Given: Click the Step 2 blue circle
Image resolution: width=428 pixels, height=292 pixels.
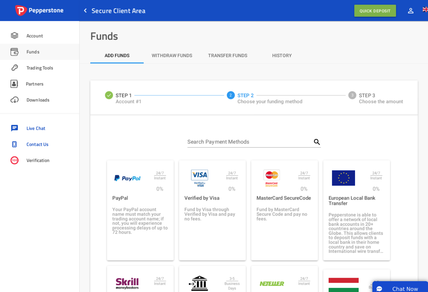Looking at the screenshot, I should 231,95.
